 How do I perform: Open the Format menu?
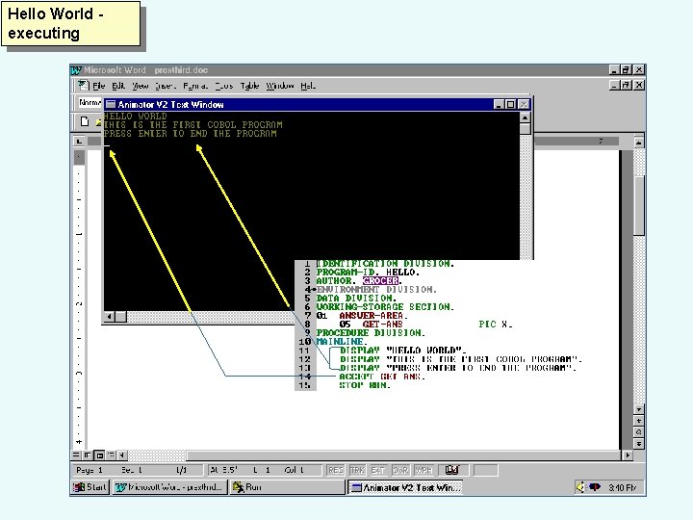pos(194,86)
